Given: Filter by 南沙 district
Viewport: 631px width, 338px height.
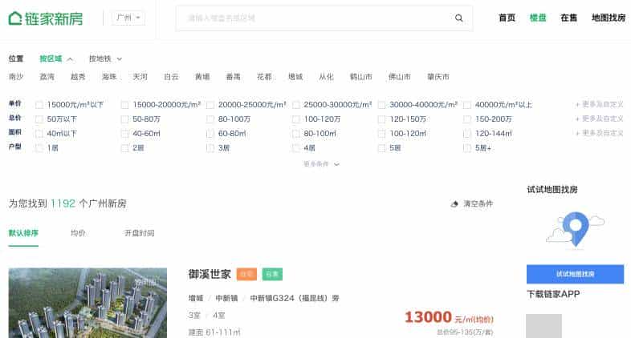Looking at the screenshot, I should pos(16,77).
